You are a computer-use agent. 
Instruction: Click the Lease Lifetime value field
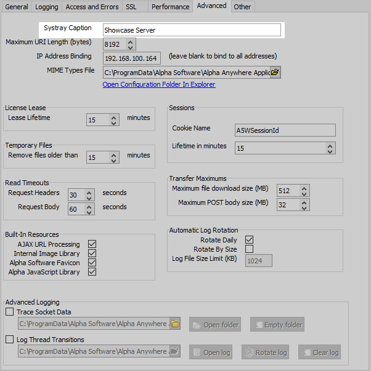[98, 120]
